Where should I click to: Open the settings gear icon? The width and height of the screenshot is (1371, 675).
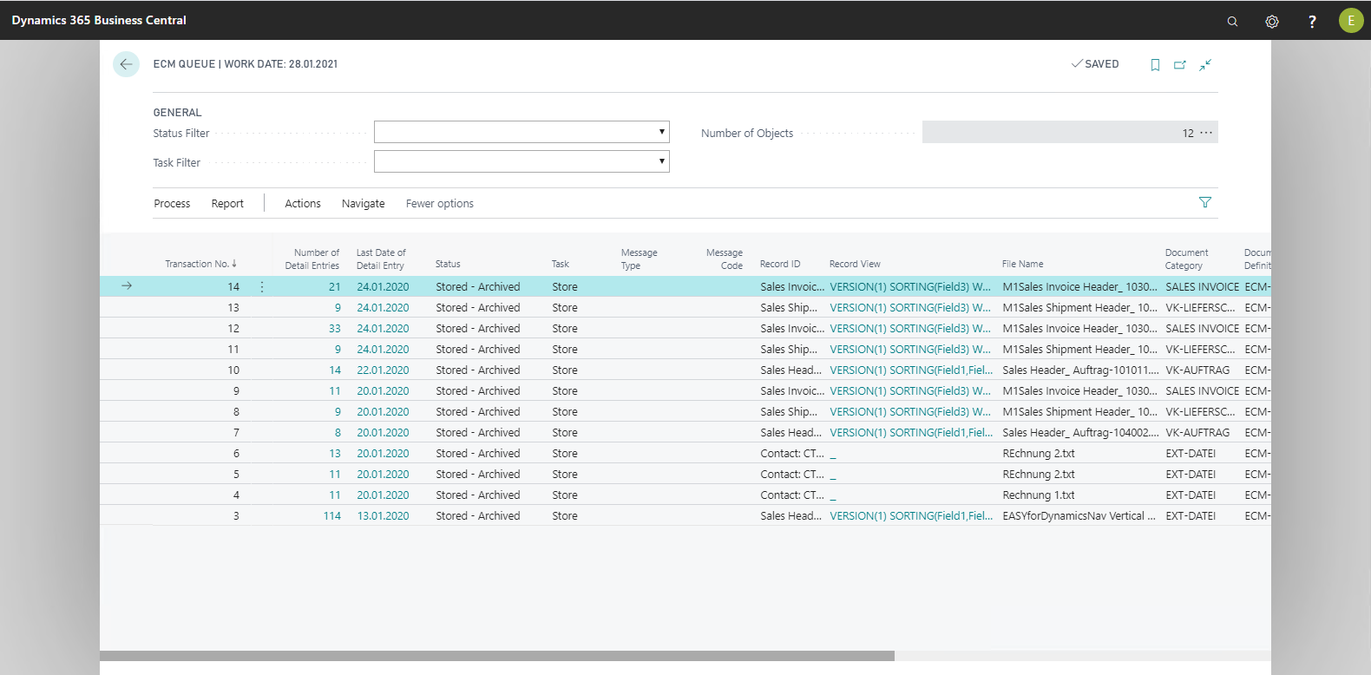point(1272,21)
